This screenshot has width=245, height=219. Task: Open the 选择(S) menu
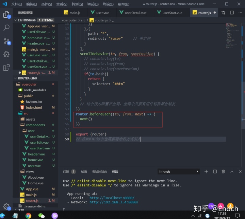[x=46, y=4]
